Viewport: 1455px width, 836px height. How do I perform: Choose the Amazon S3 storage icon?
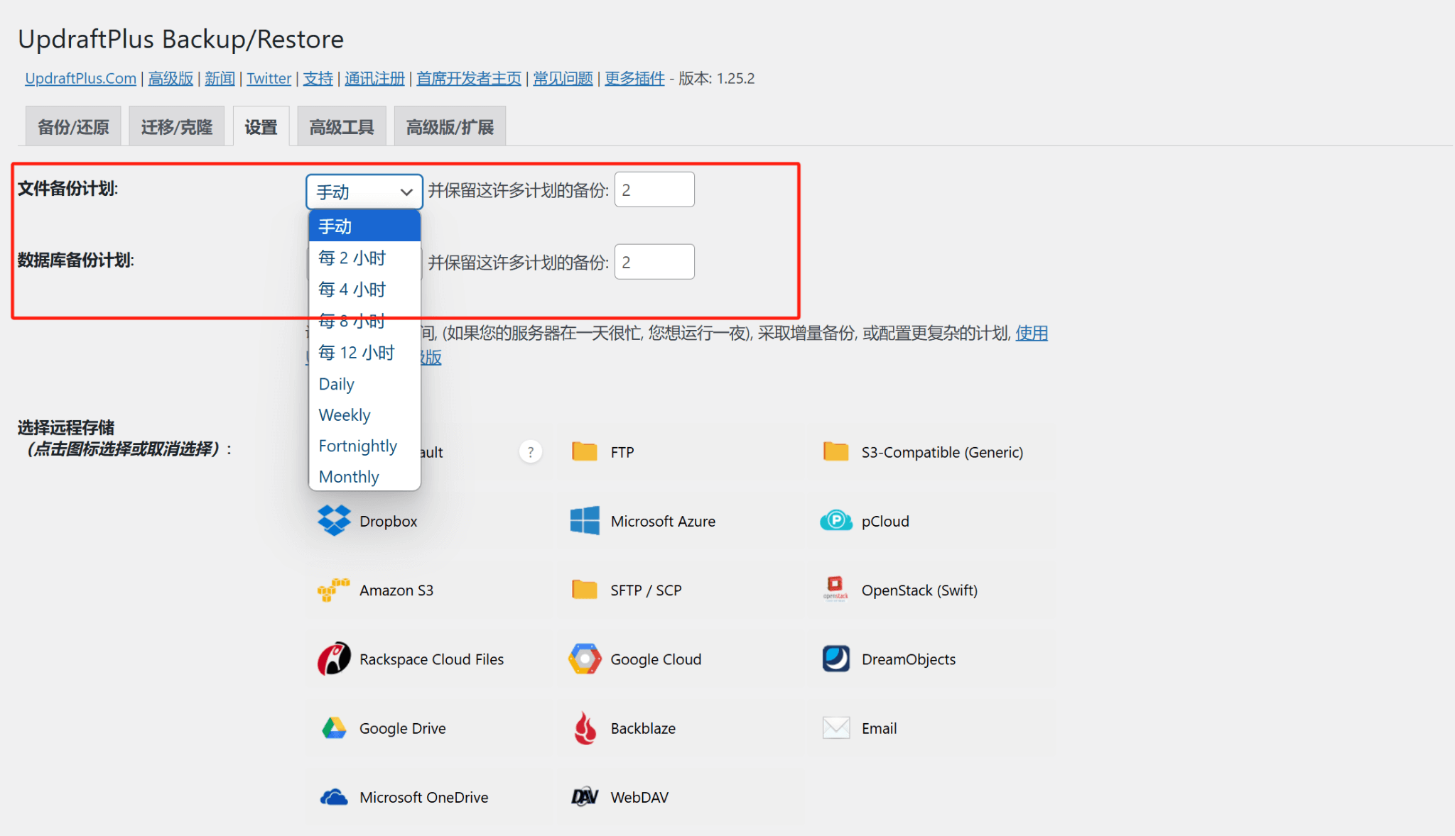334,590
